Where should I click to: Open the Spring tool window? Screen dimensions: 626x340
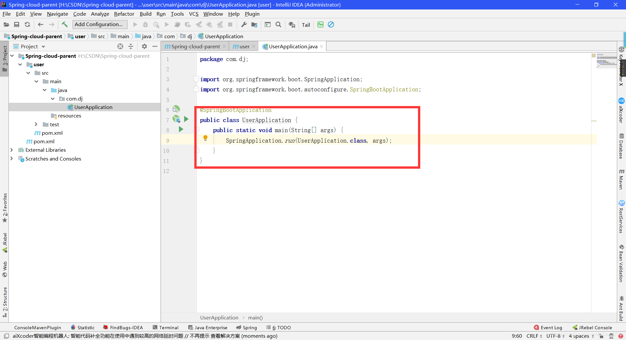pos(246,328)
